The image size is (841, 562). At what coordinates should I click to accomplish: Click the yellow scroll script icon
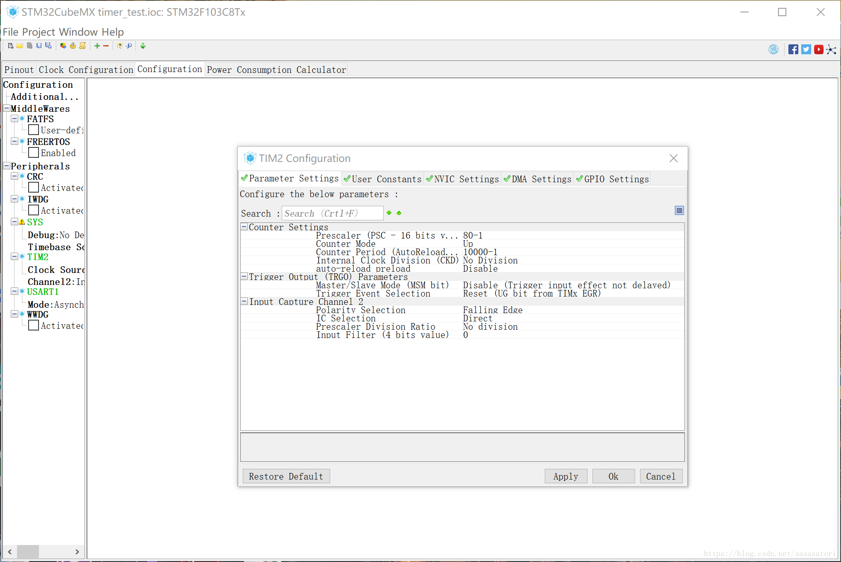pos(82,46)
